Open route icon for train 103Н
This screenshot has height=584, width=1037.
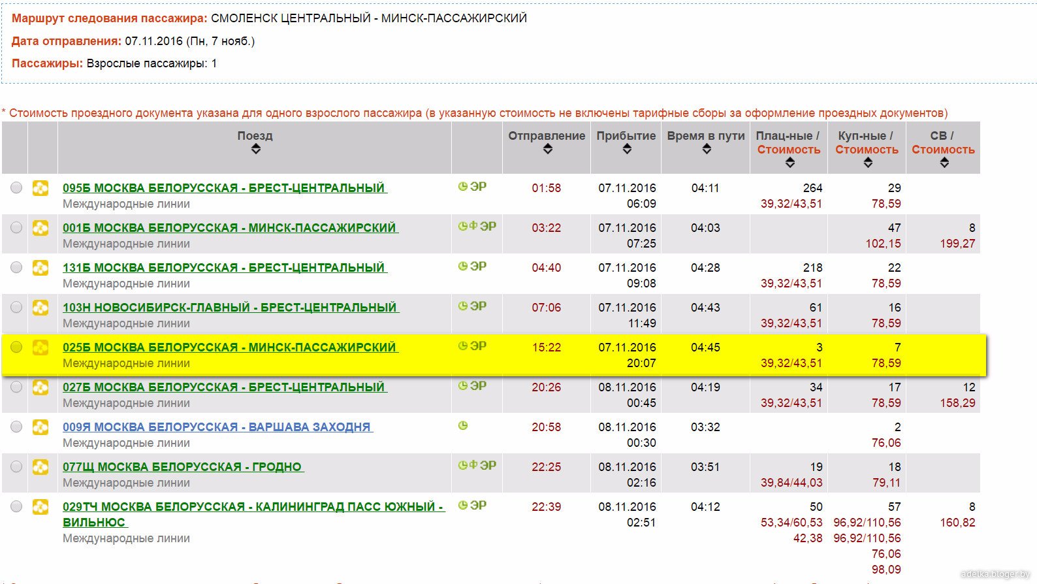(40, 308)
